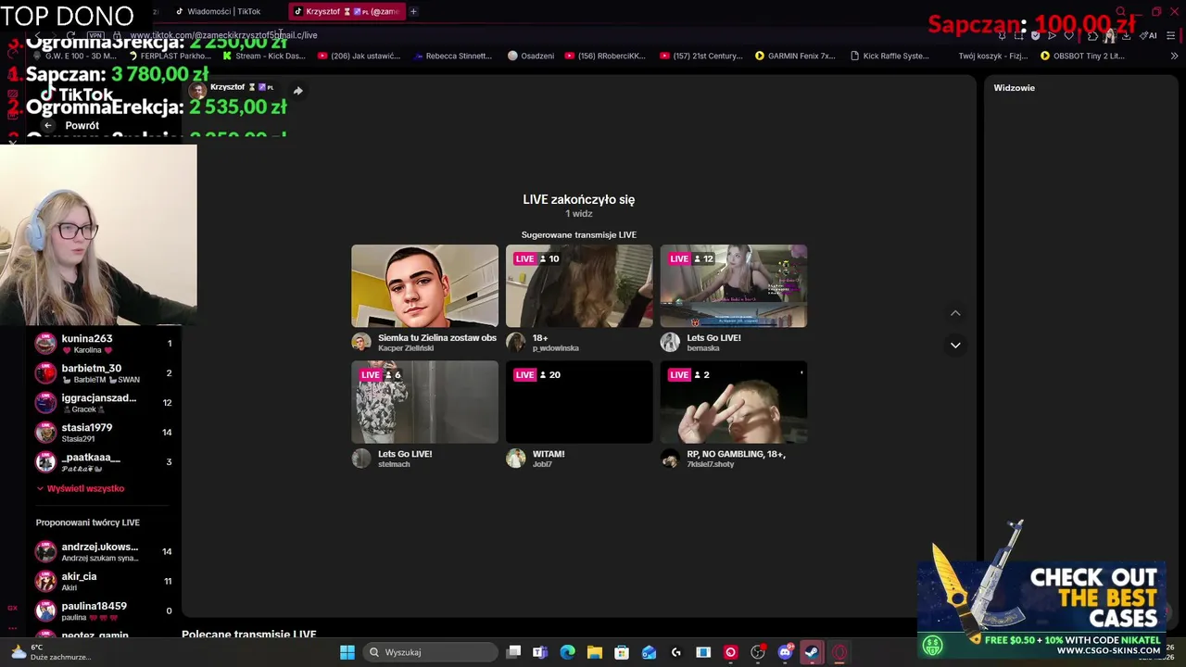Open the Rebecca Stinnett... bookmark

[452, 56]
